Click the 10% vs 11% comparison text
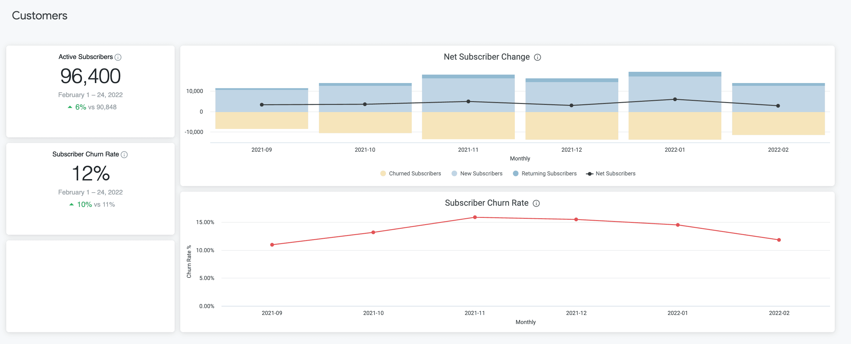Viewport: 851px width, 344px height. [x=96, y=204]
